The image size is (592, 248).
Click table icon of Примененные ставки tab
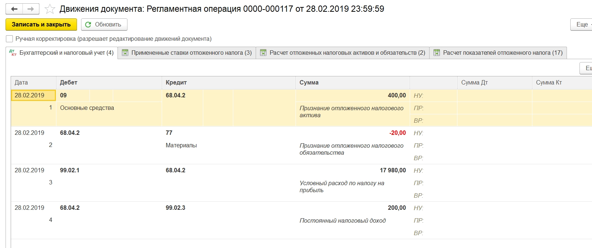pos(125,53)
